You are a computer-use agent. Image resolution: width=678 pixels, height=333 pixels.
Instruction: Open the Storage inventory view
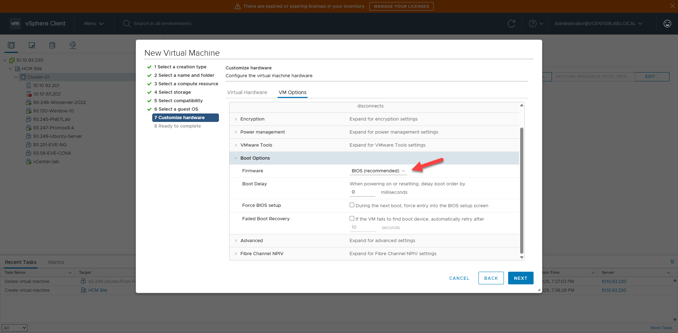tap(52, 45)
